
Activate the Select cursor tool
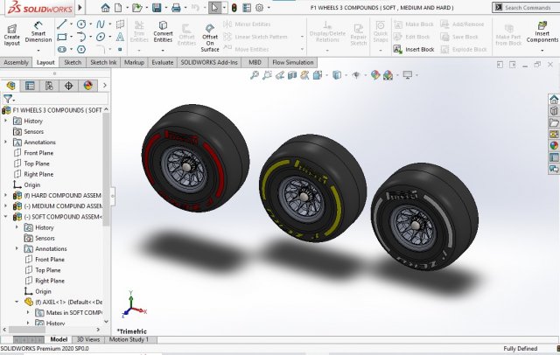point(214,8)
